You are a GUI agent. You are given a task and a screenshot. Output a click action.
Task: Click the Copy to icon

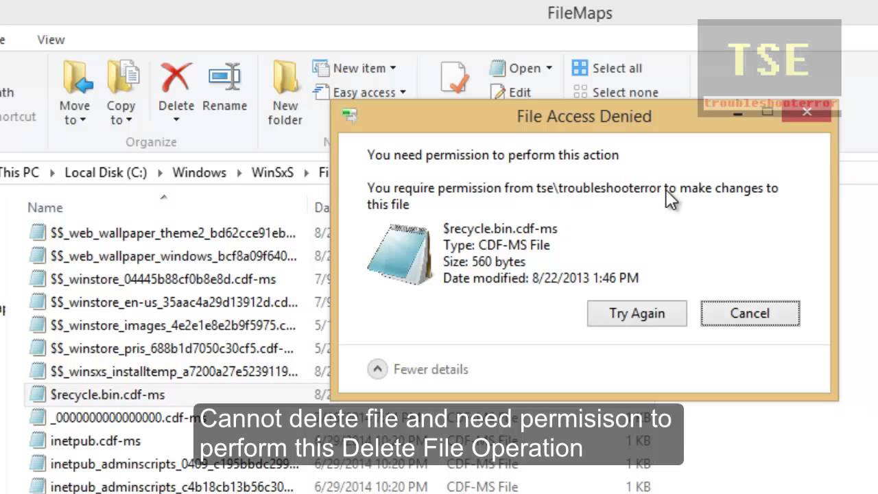(x=122, y=78)
